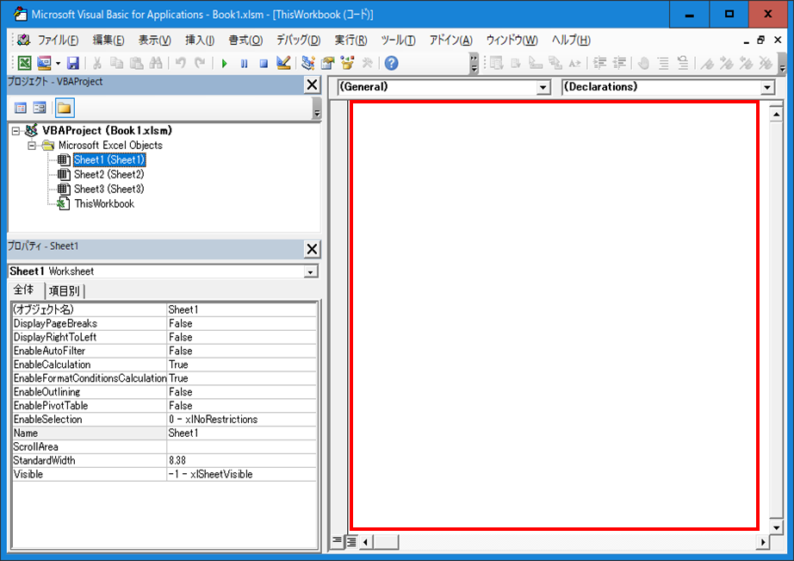Select ThisWorkbook in the project tree
The width and height of the screenshot is (794, 561).
104,203
